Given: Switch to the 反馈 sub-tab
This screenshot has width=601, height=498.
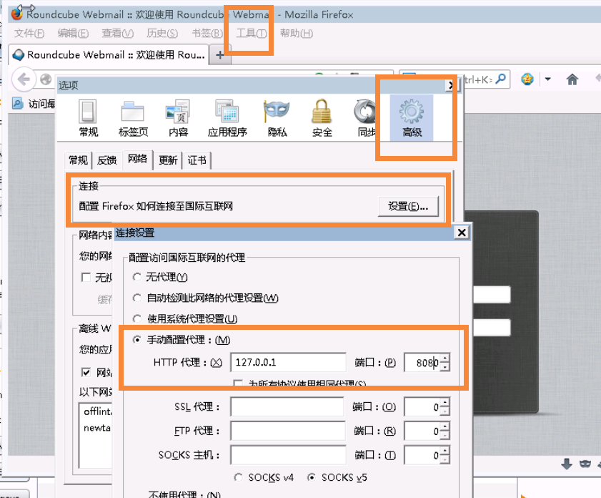Looking at the screenshot, I should [106, 160].
